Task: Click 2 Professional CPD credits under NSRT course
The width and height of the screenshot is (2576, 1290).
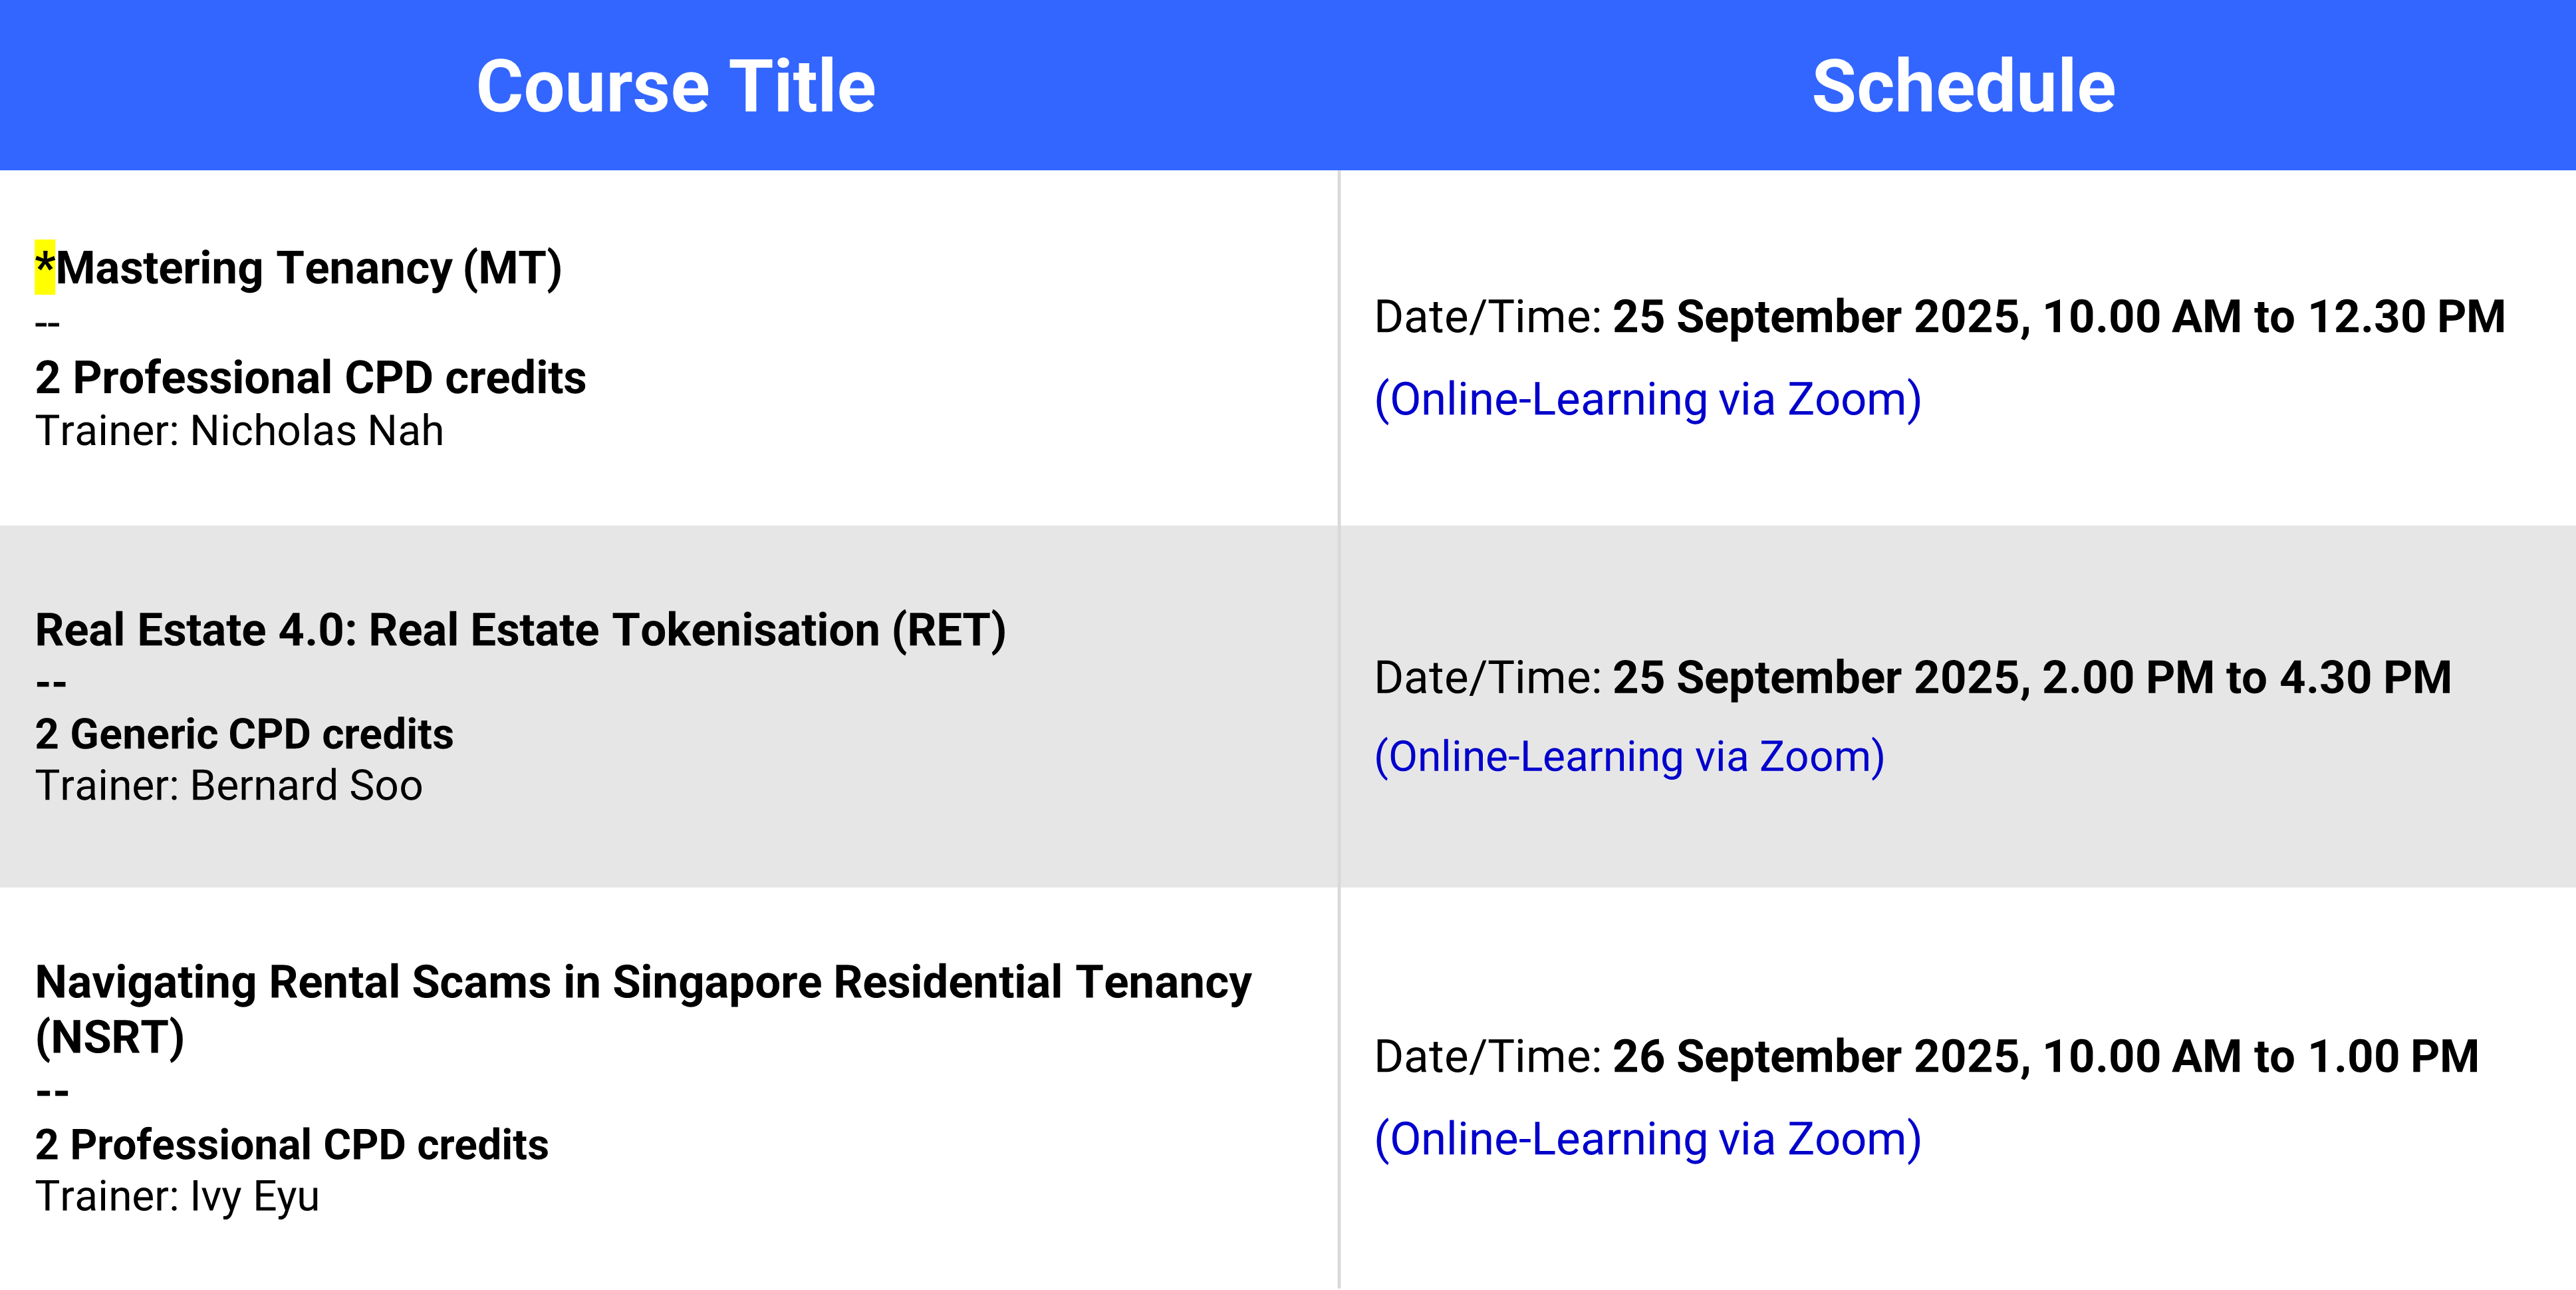Action: coord(292,1145)
